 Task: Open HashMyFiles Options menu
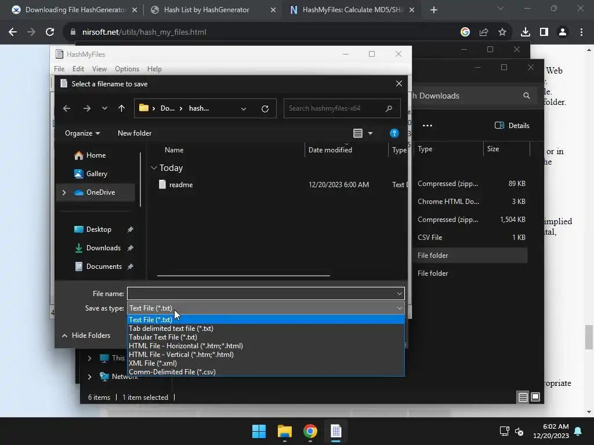click(x=127, y=69)
